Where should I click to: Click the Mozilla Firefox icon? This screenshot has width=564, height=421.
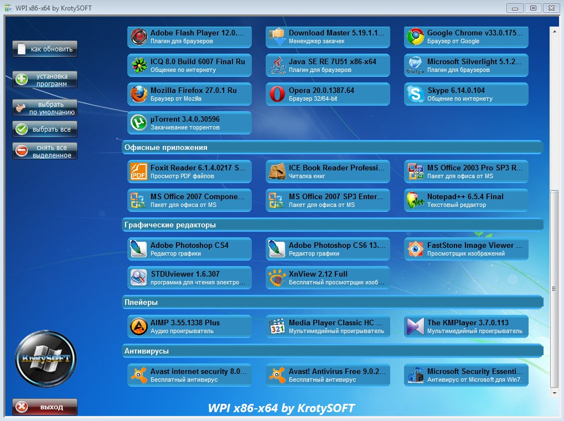click(139, 94)
